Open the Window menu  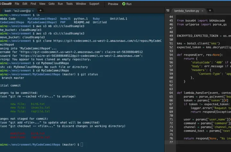[81, 4]
